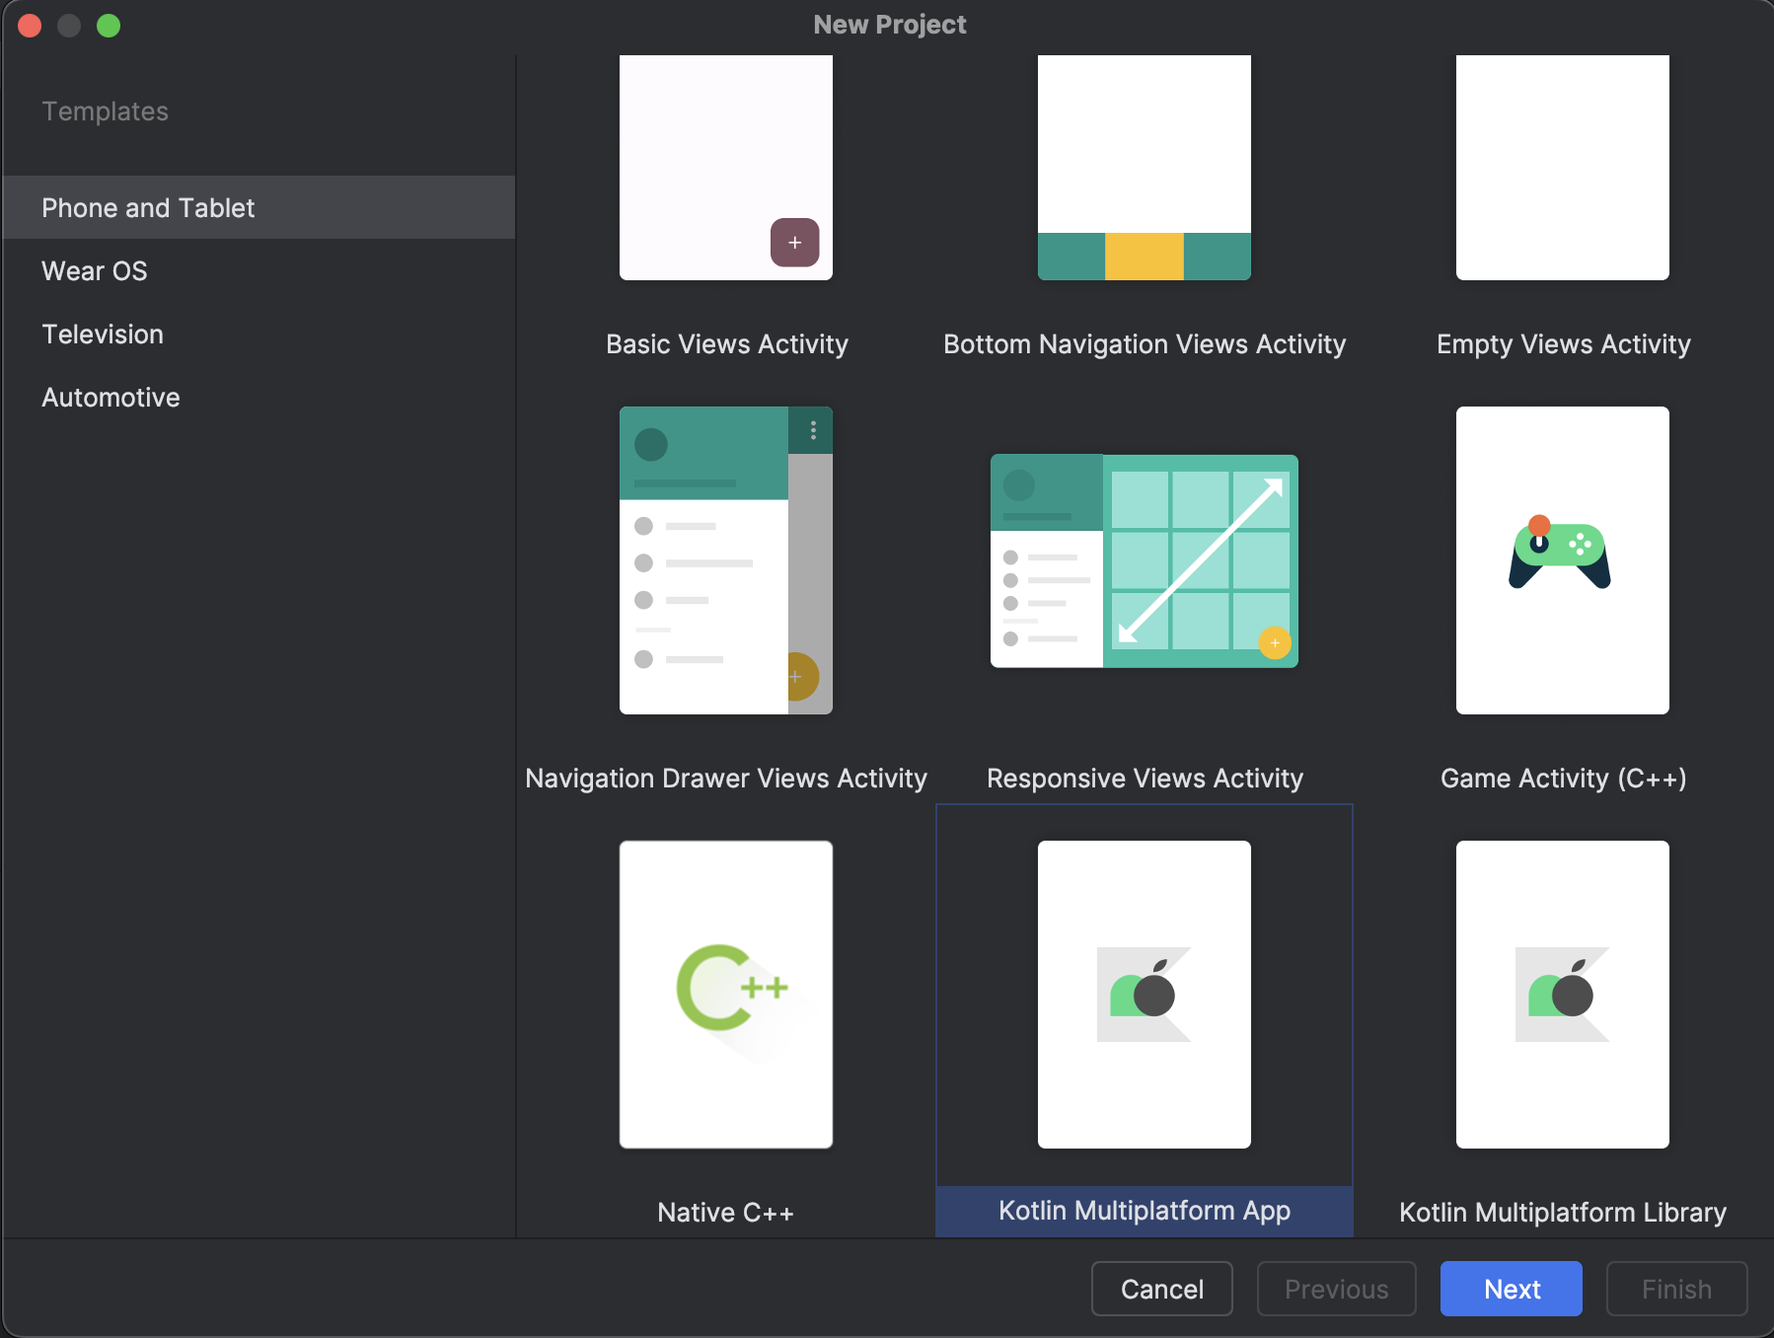The image size is (1774, 1338).
Task: Select the Kotlin Multiplatform App template
Action: 1144,995
